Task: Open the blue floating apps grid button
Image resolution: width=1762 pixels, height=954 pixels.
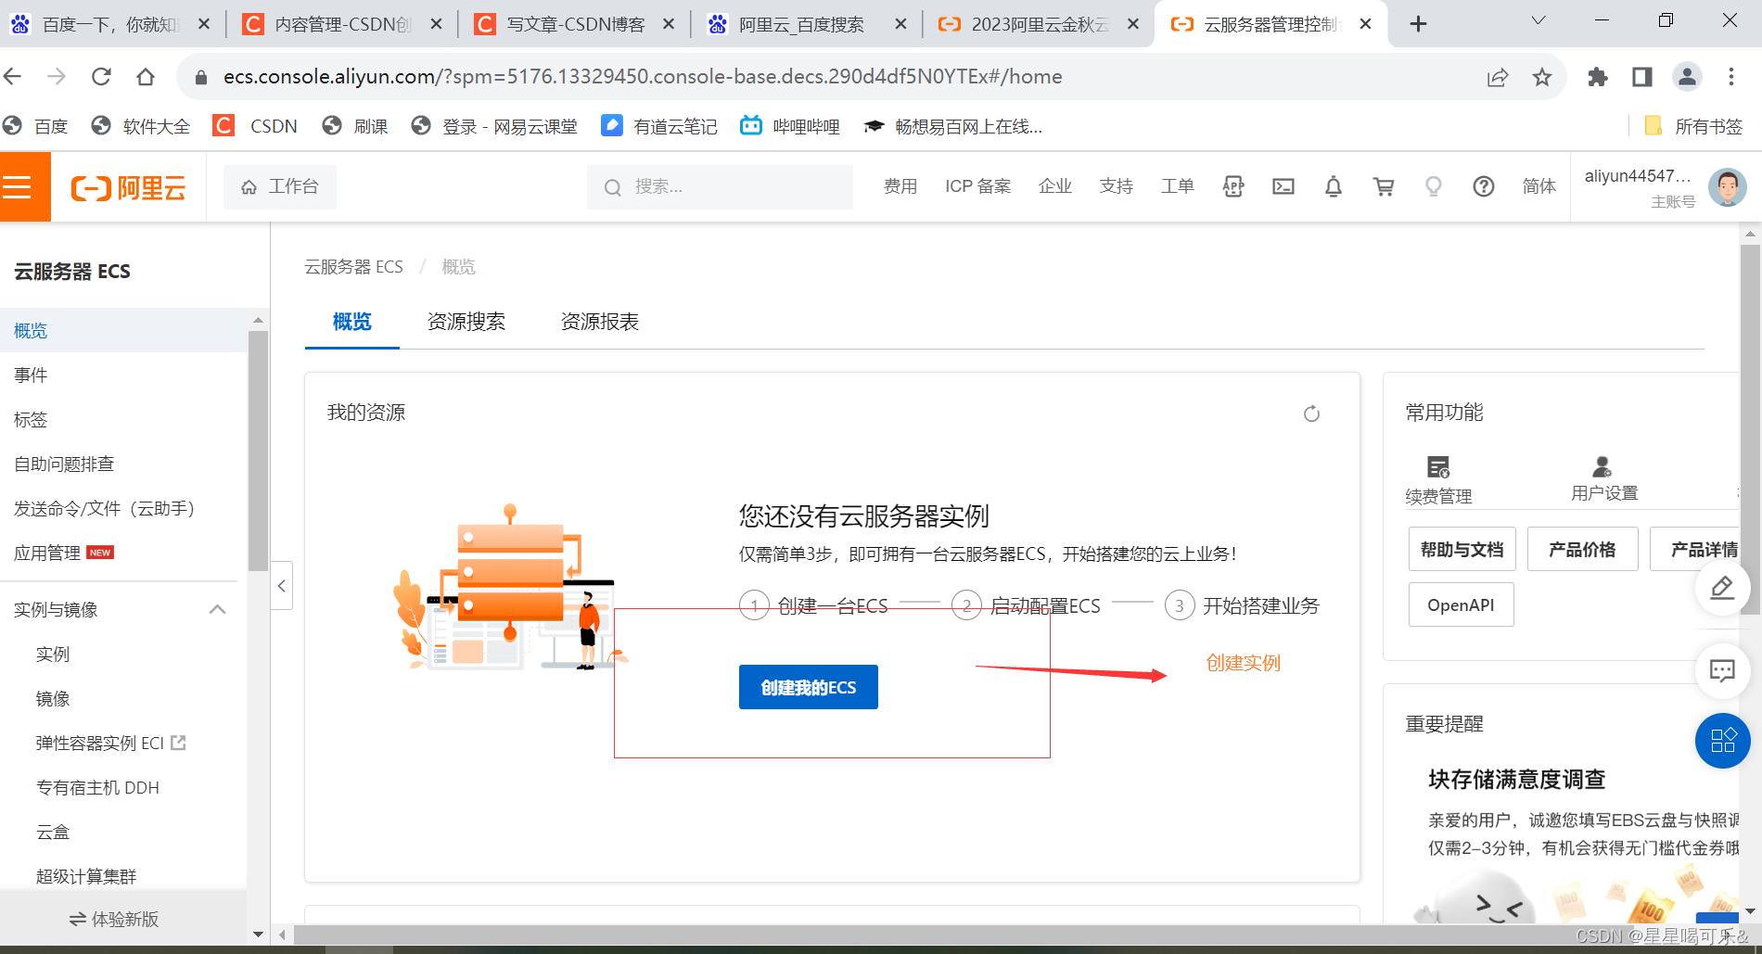Action: 1722,741
